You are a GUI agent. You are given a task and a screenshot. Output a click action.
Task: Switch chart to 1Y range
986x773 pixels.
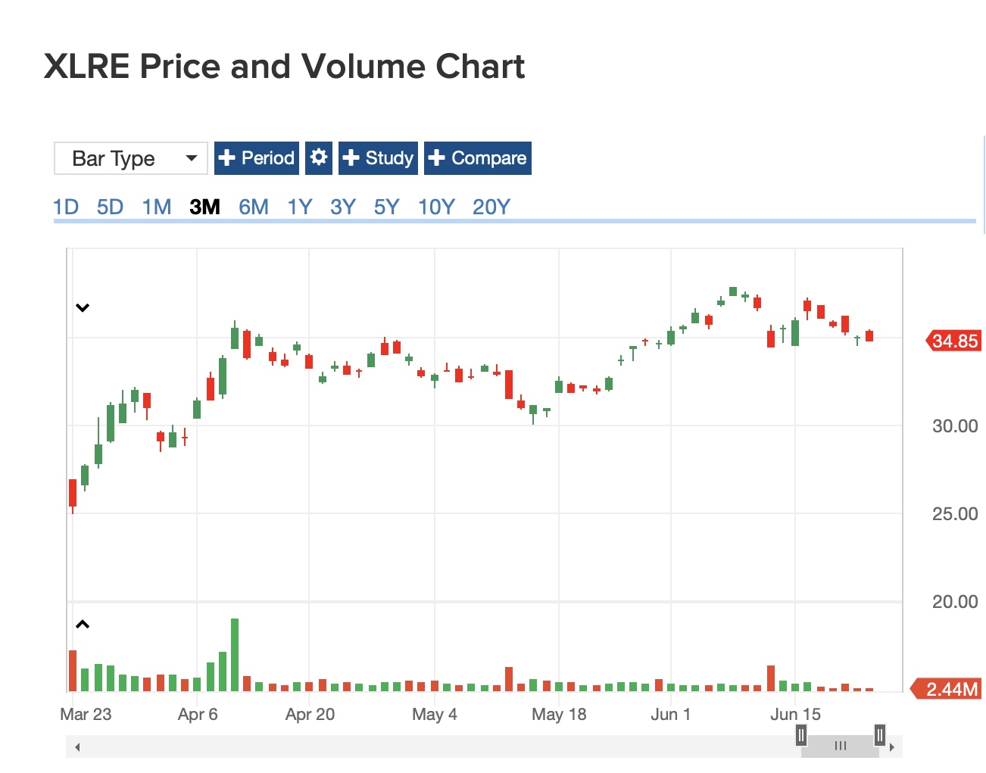pyautogui.click(x=300, y=207)
